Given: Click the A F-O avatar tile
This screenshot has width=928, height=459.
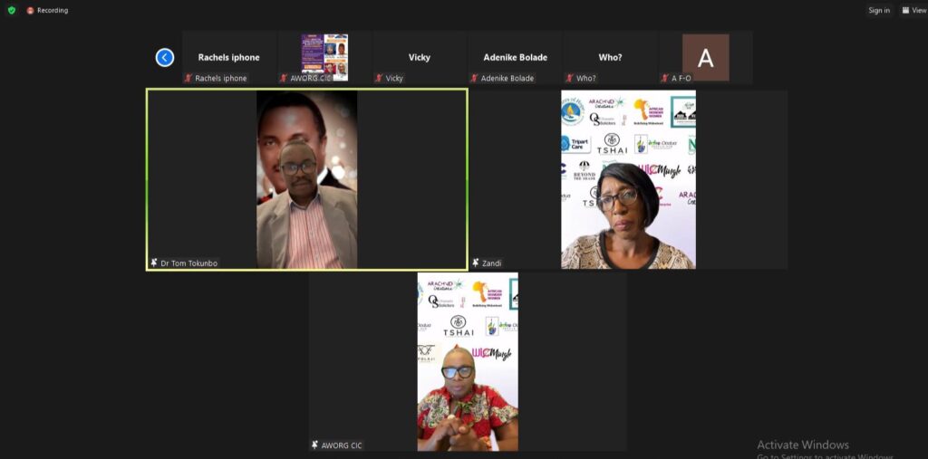Looking at the screenshot, I should (705, 57).
